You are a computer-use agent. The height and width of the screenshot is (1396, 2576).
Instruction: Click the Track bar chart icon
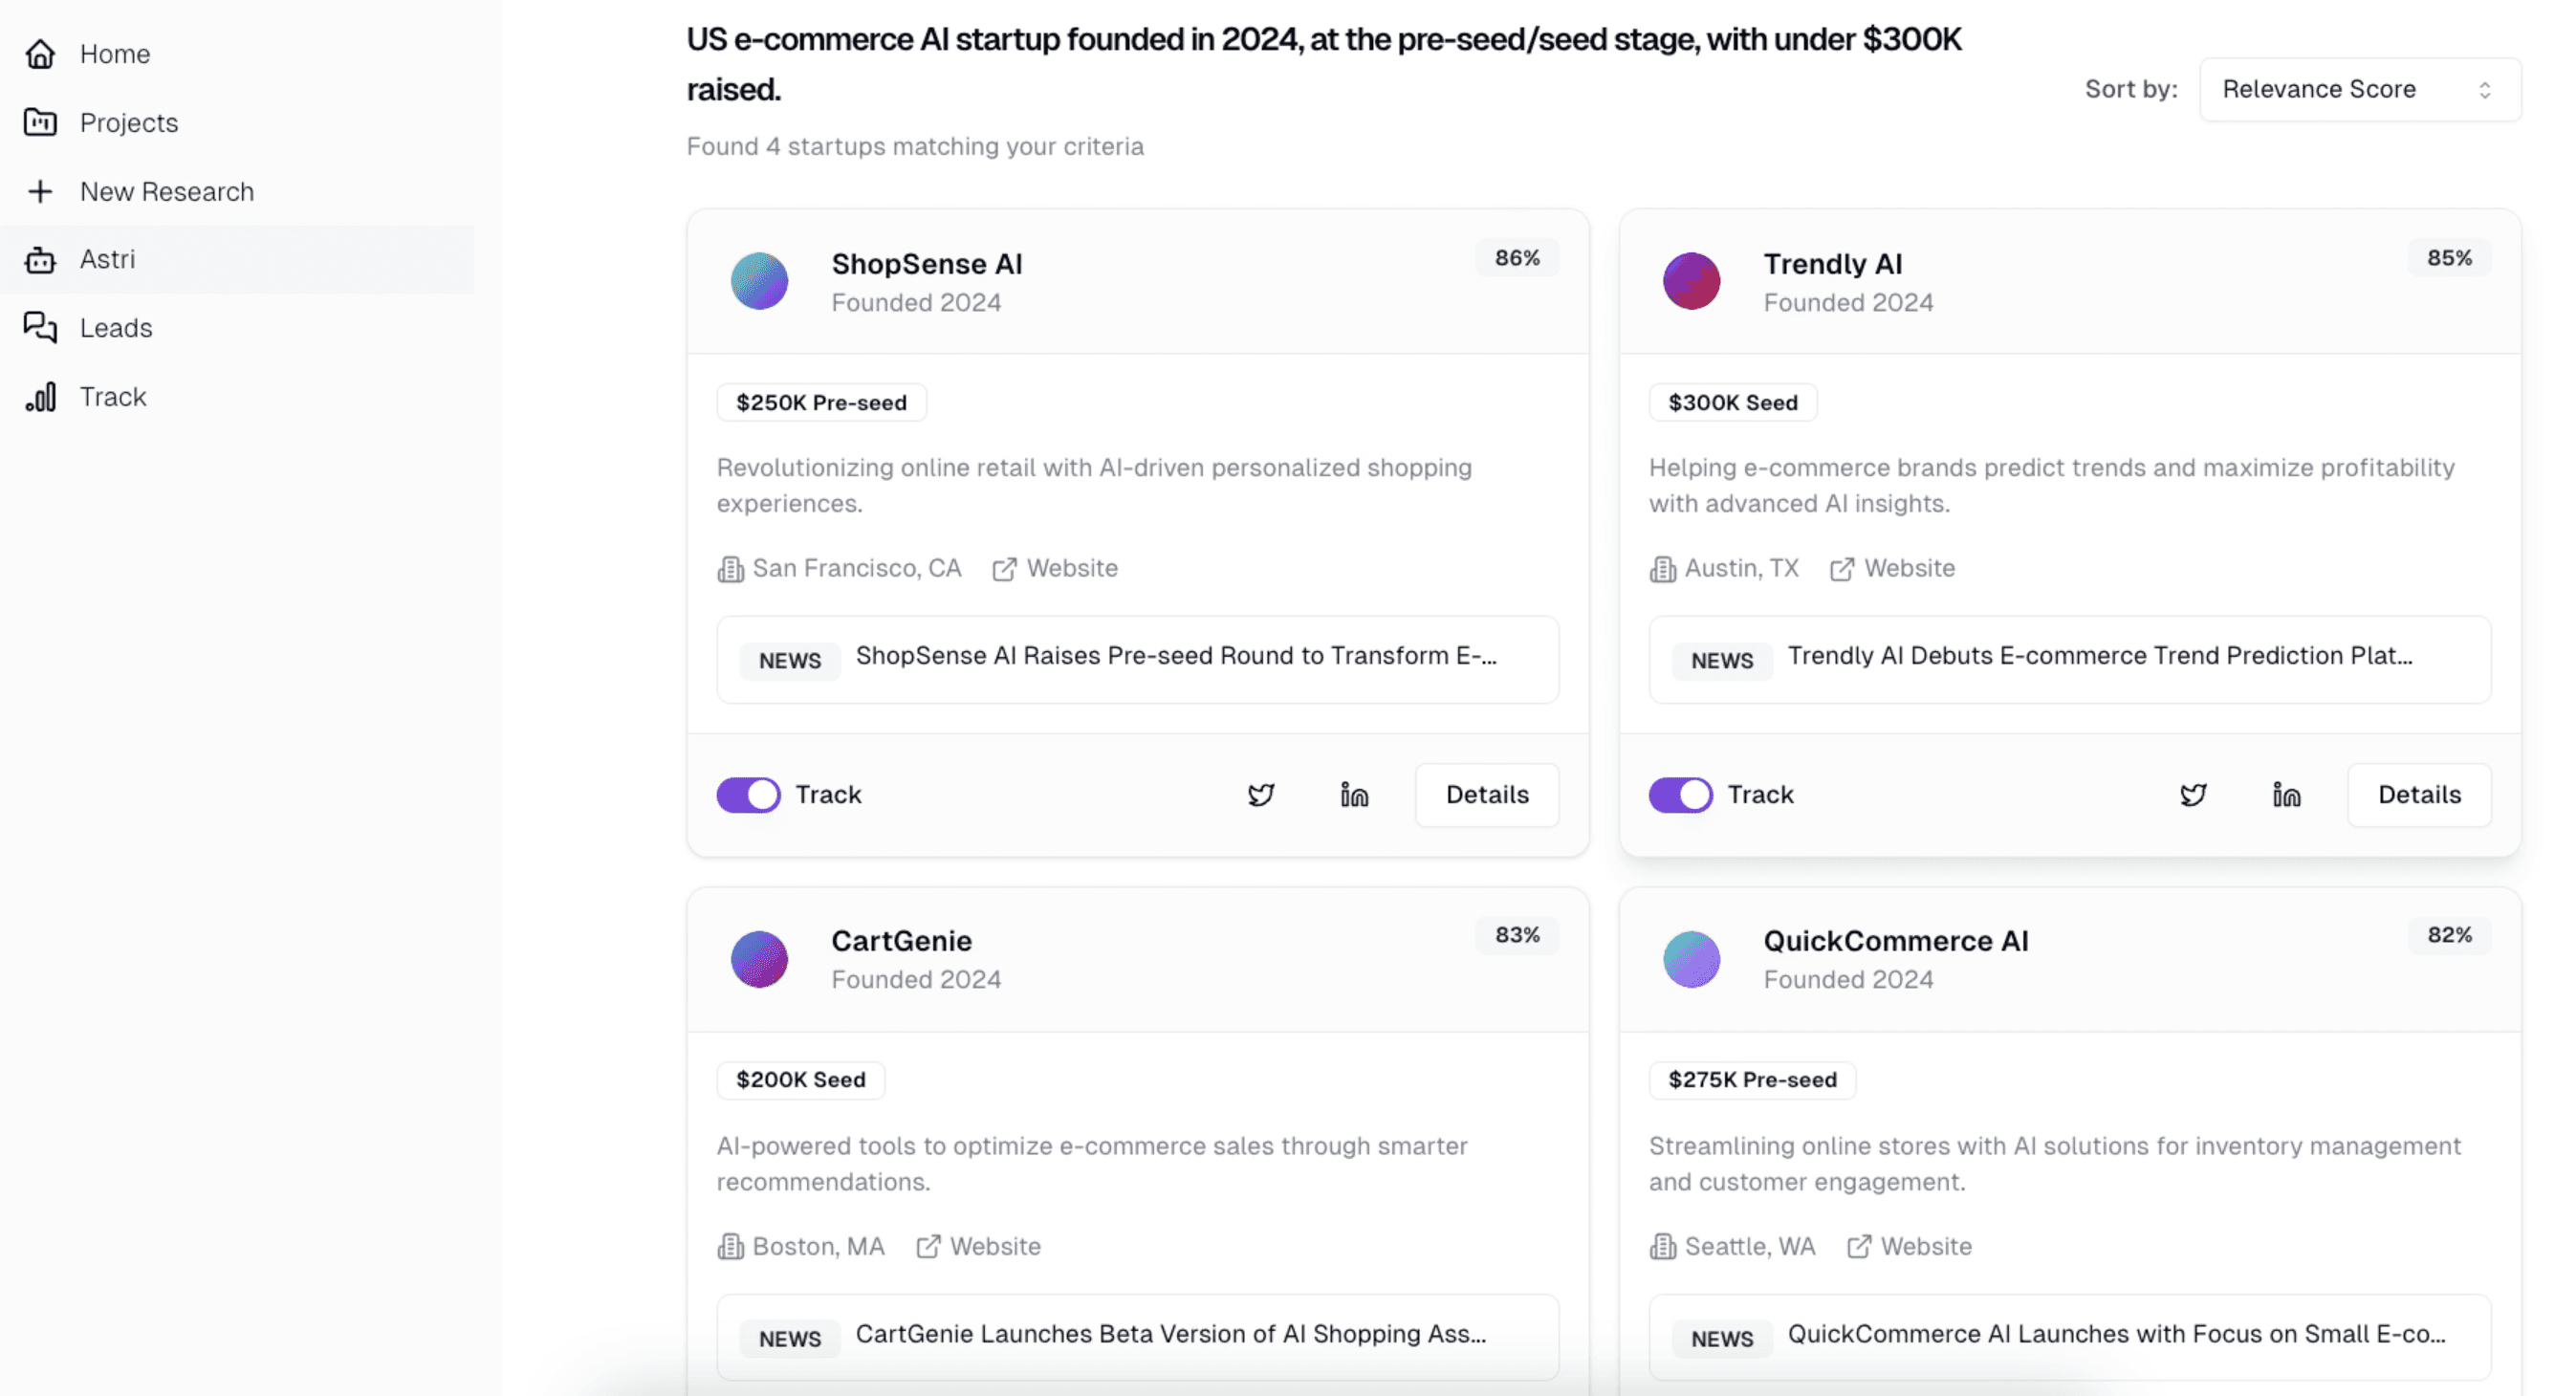40,397
